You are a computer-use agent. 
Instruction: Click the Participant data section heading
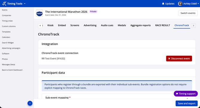click(x=53, y=73)
